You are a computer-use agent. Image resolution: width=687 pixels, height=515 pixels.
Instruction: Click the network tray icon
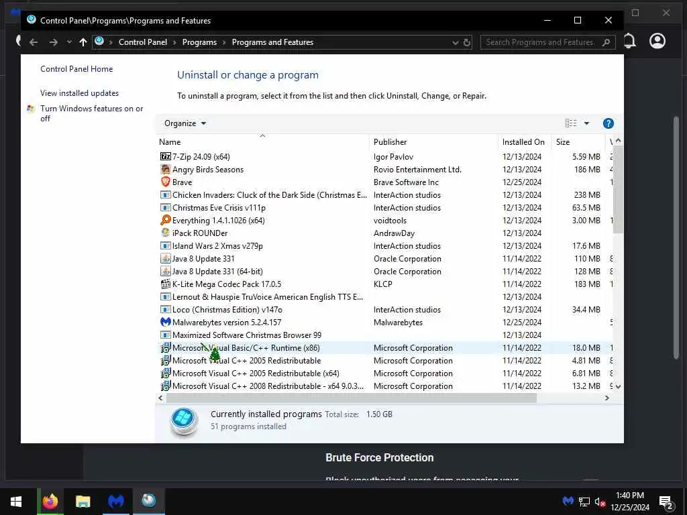pyautogui.click(x=584, y=502)
